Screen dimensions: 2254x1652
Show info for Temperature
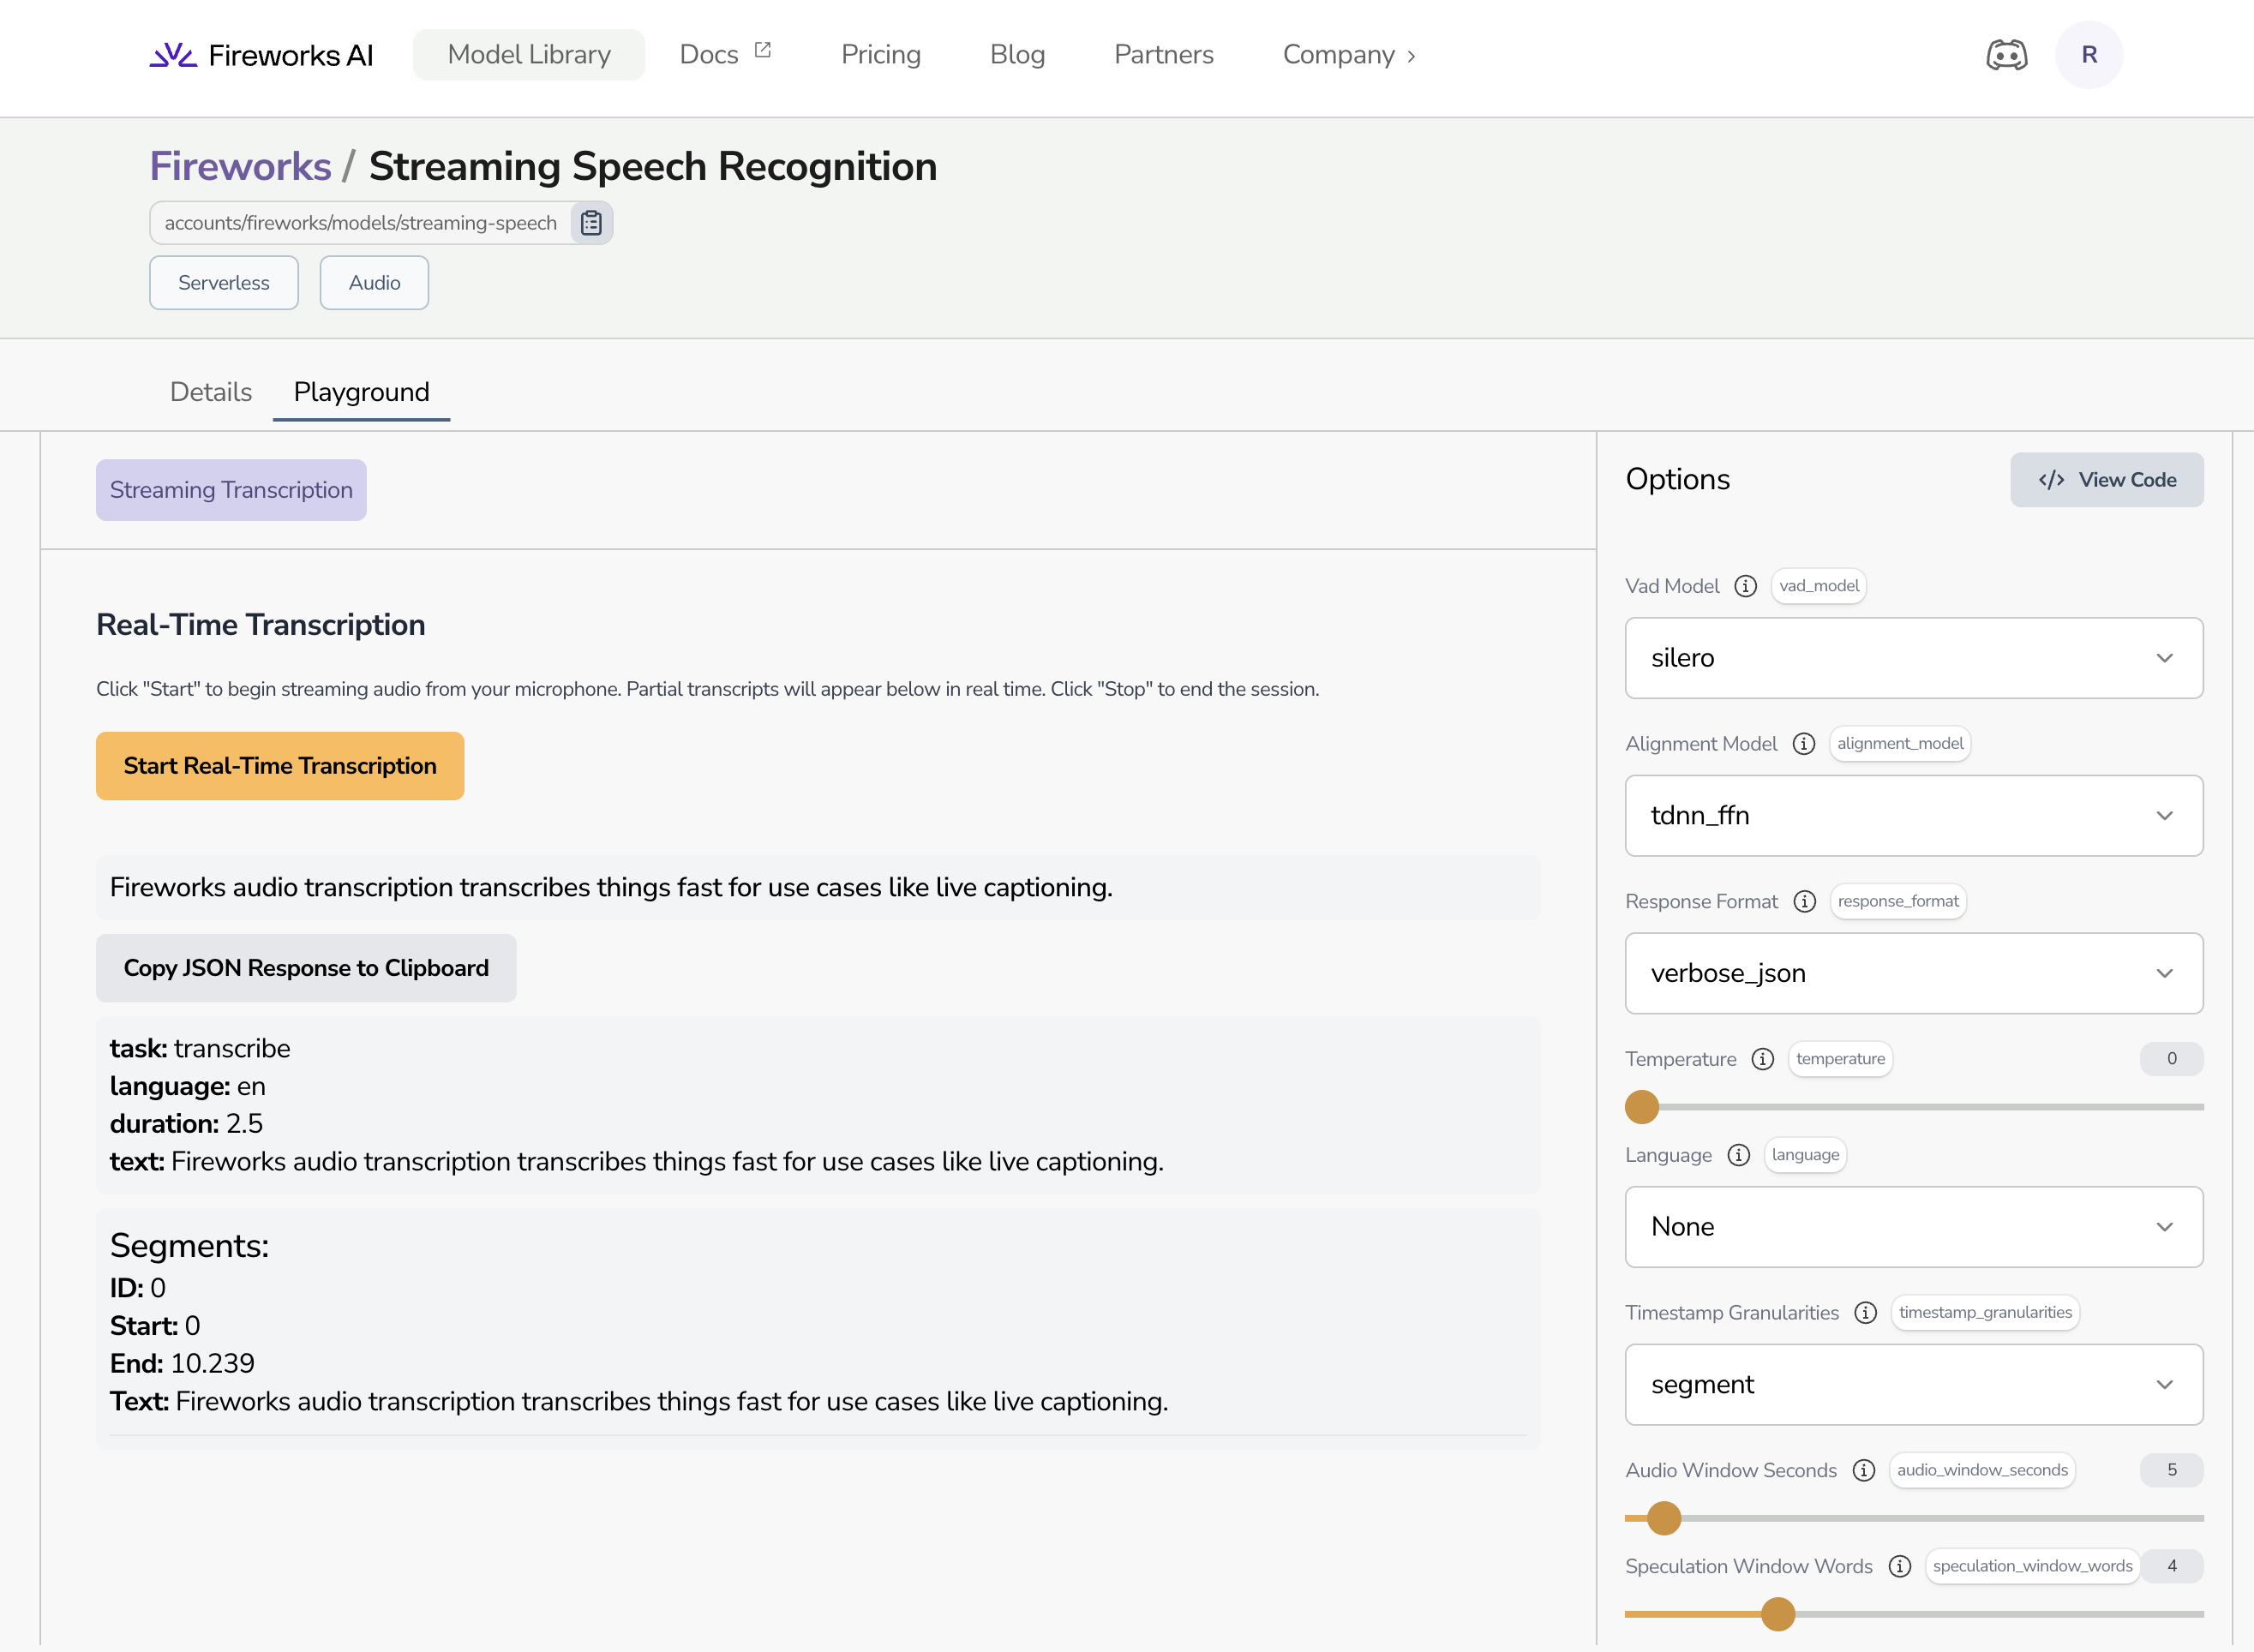point(1762,1059)
